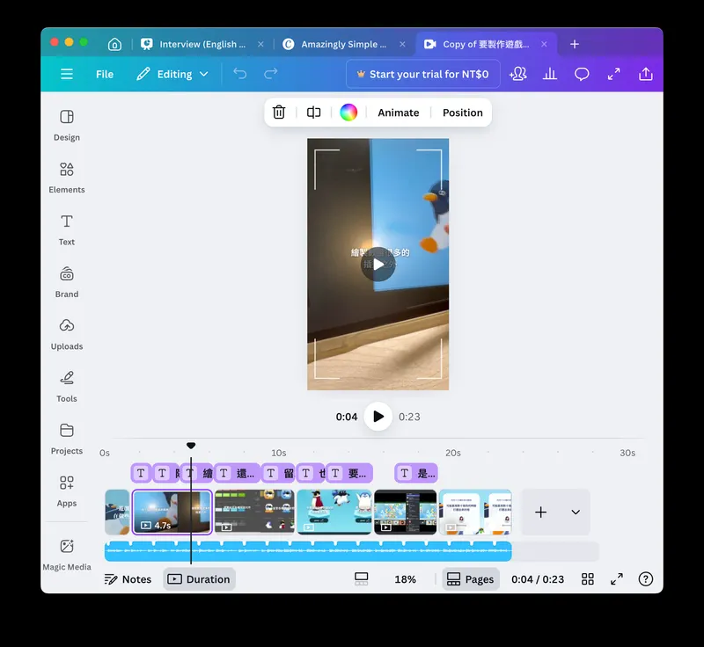Select the 4.7s penguin clip thumbnail
This screenshot has width=704, height=647.
172,512
